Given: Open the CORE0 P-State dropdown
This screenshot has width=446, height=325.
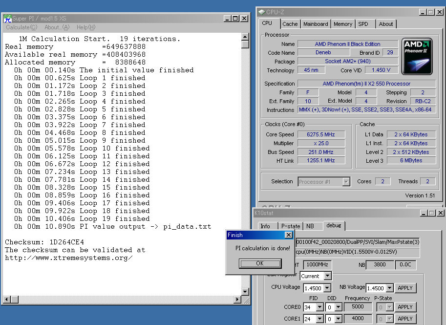Looking at the screenshot, I should coord(390,307).
